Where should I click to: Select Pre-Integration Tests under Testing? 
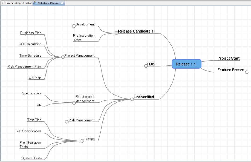pyautogui.click(x=30, y=145)
